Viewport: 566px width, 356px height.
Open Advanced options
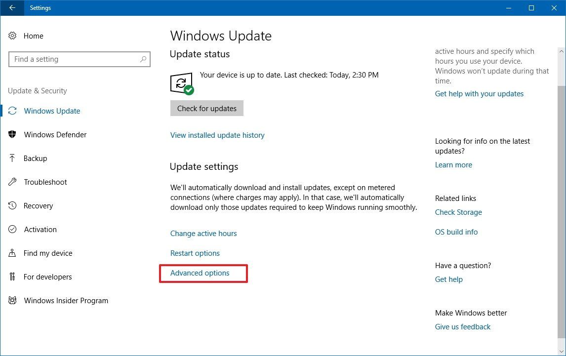200,273
